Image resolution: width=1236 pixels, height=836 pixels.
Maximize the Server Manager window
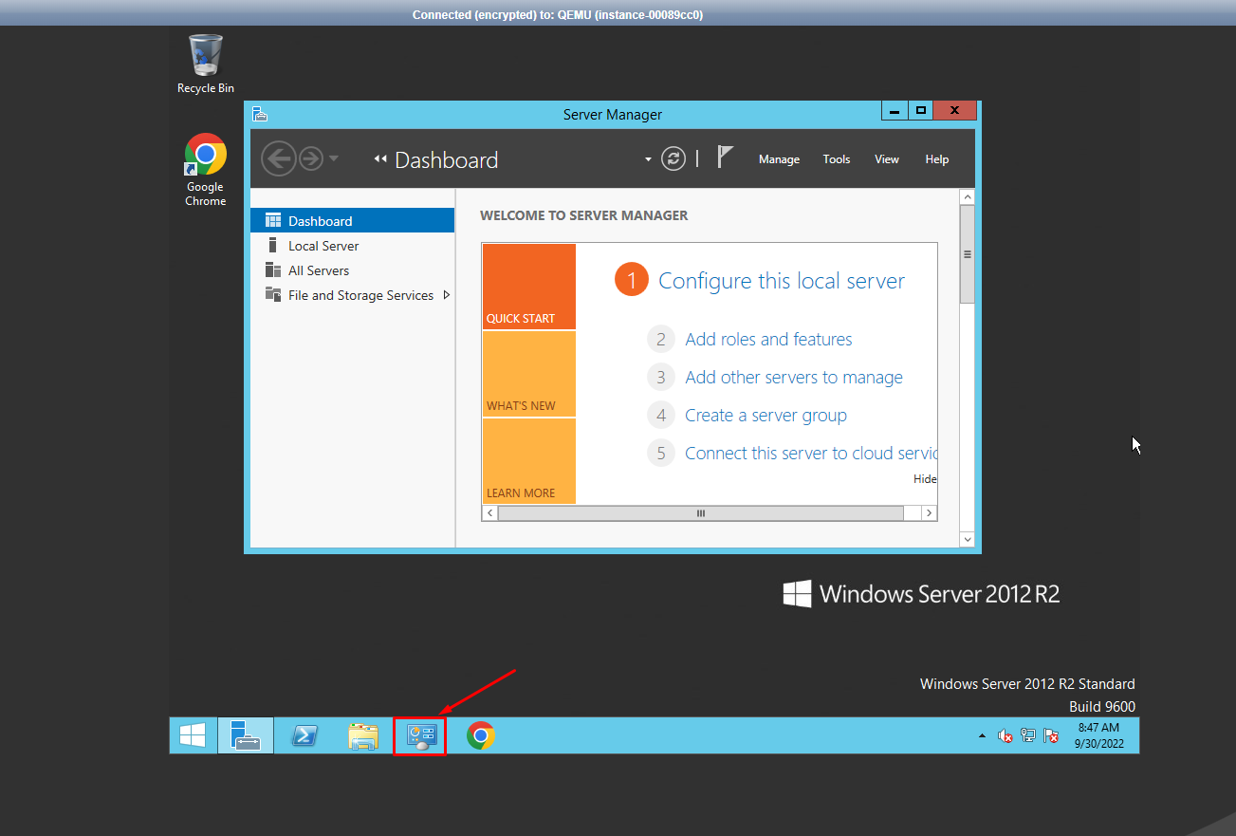click(x=920, y=111)
